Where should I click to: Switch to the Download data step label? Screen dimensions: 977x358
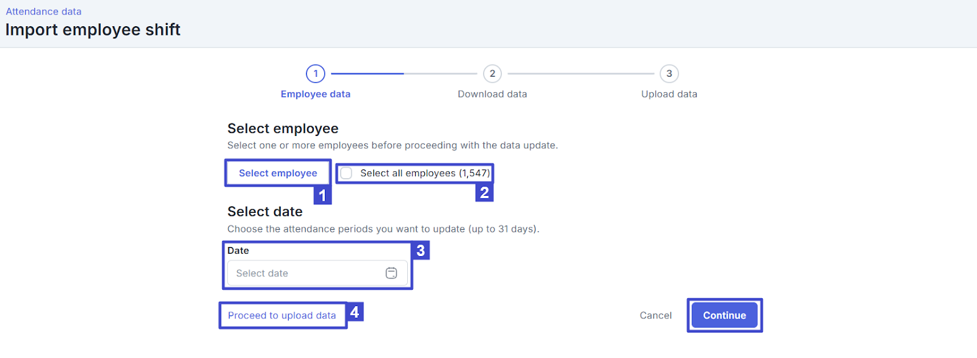click(x=492, y=94)
